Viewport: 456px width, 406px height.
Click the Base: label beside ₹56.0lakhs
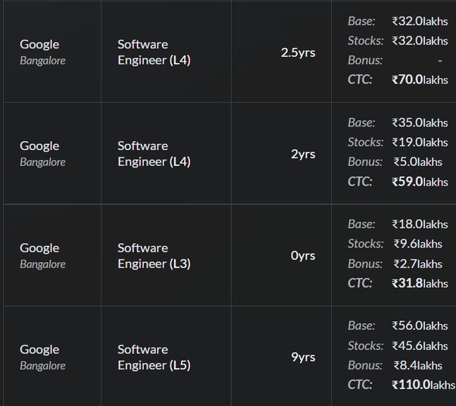coord(361,326)
